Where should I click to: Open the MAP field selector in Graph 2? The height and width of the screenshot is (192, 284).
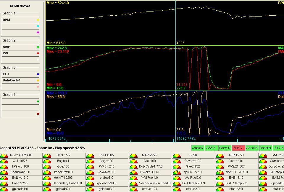[18, 47]
